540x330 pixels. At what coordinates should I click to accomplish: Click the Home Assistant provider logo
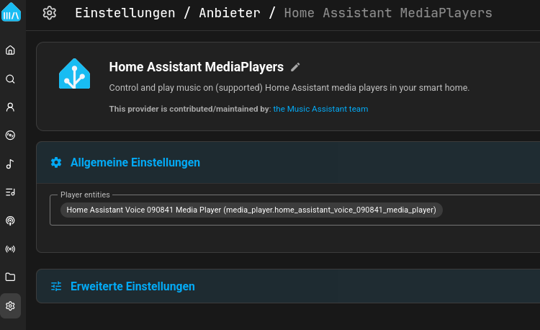tap(74, 73)
